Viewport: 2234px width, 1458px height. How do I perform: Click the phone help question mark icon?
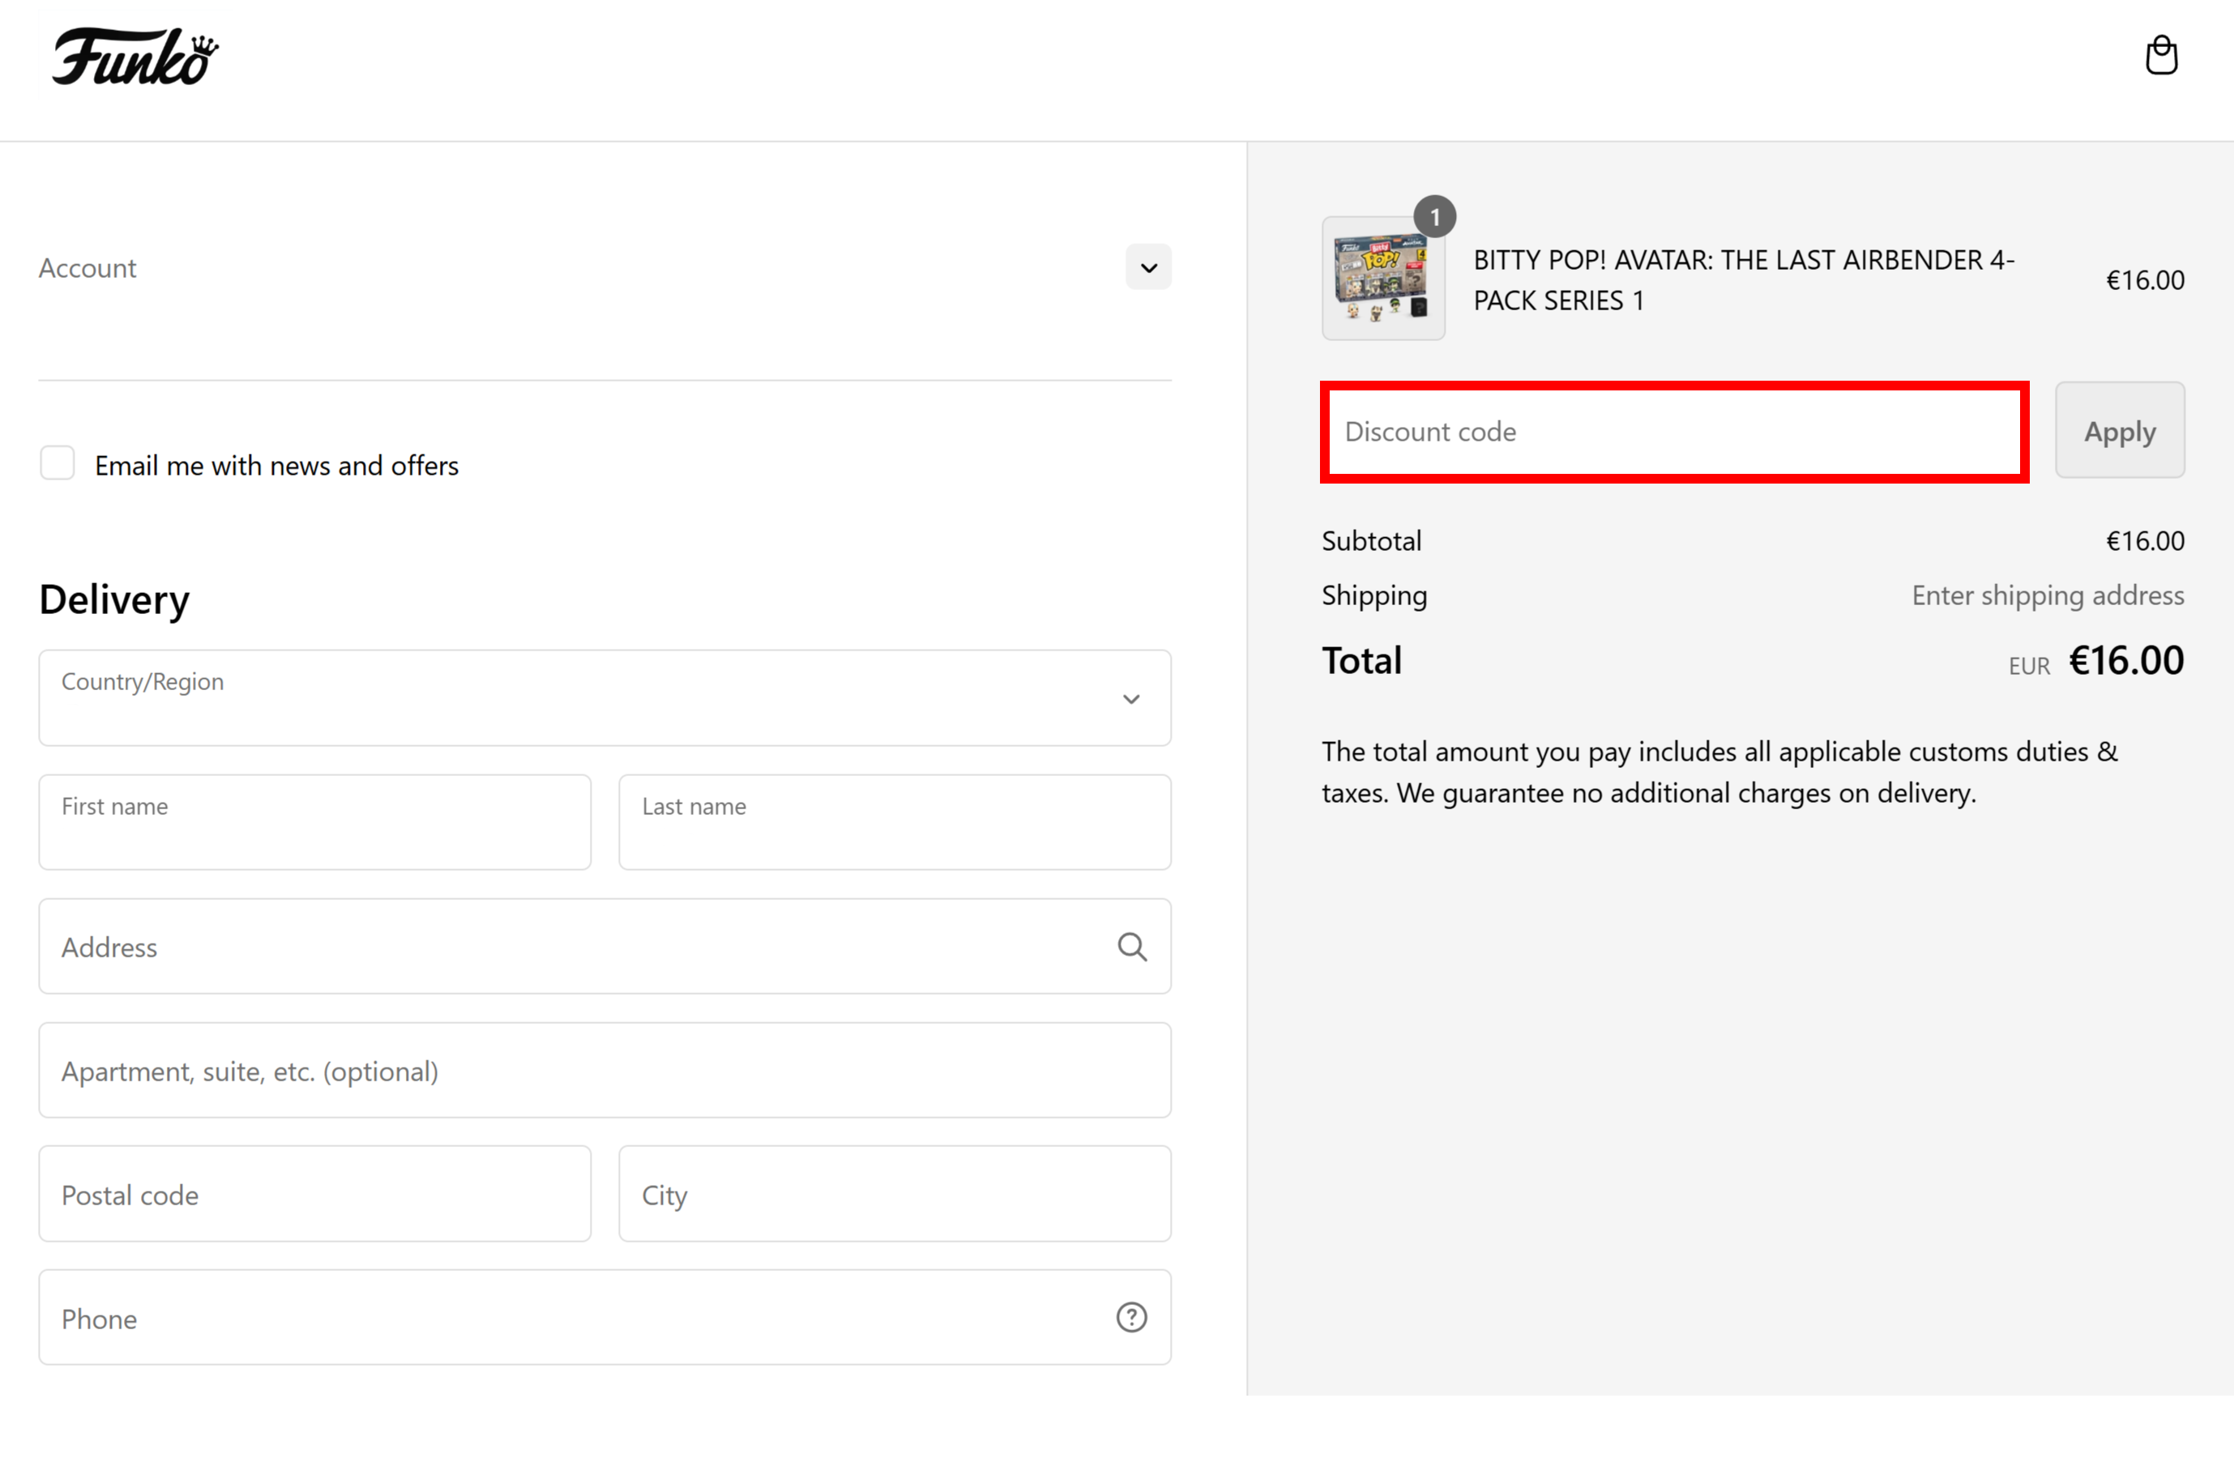click(1131, 1317)
